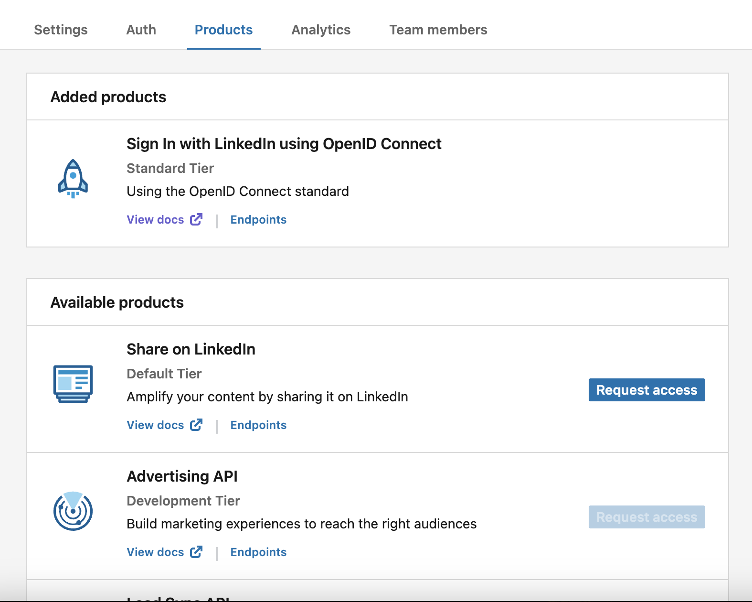Click 'Using the OpenID Connect standard' description
The width and height of the screenshot is (752, 602).
[238, 191]
